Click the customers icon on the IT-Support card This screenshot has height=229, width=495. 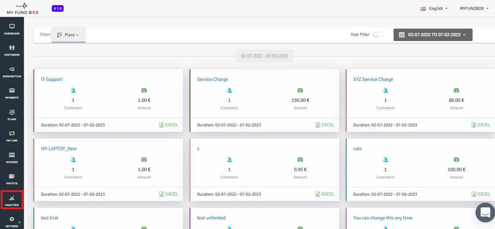73,90
